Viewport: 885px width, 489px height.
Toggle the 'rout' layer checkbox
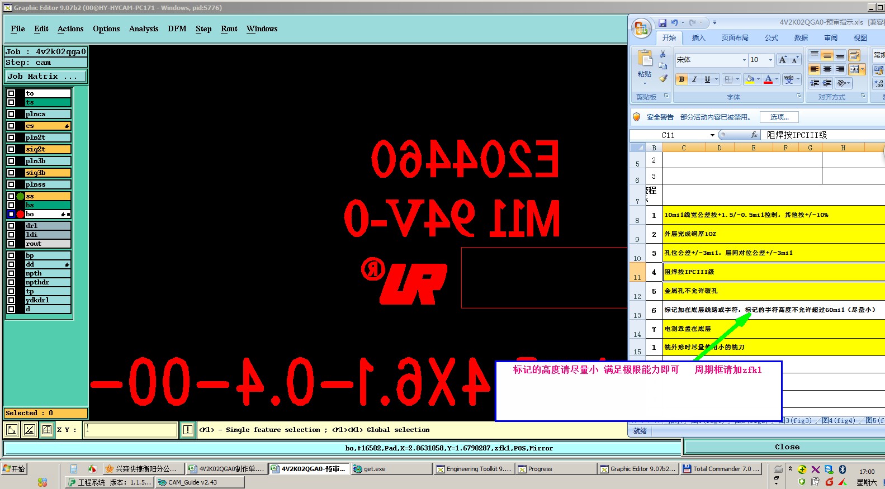pyautogui.click(x=11, y=244)
